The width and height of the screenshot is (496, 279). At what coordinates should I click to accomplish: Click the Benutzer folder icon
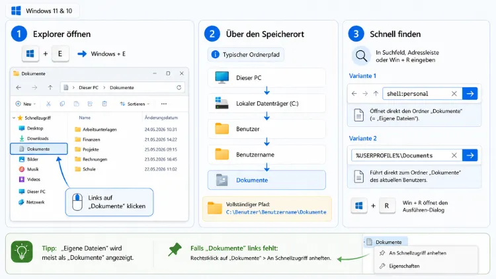click(x=222, y=129)
